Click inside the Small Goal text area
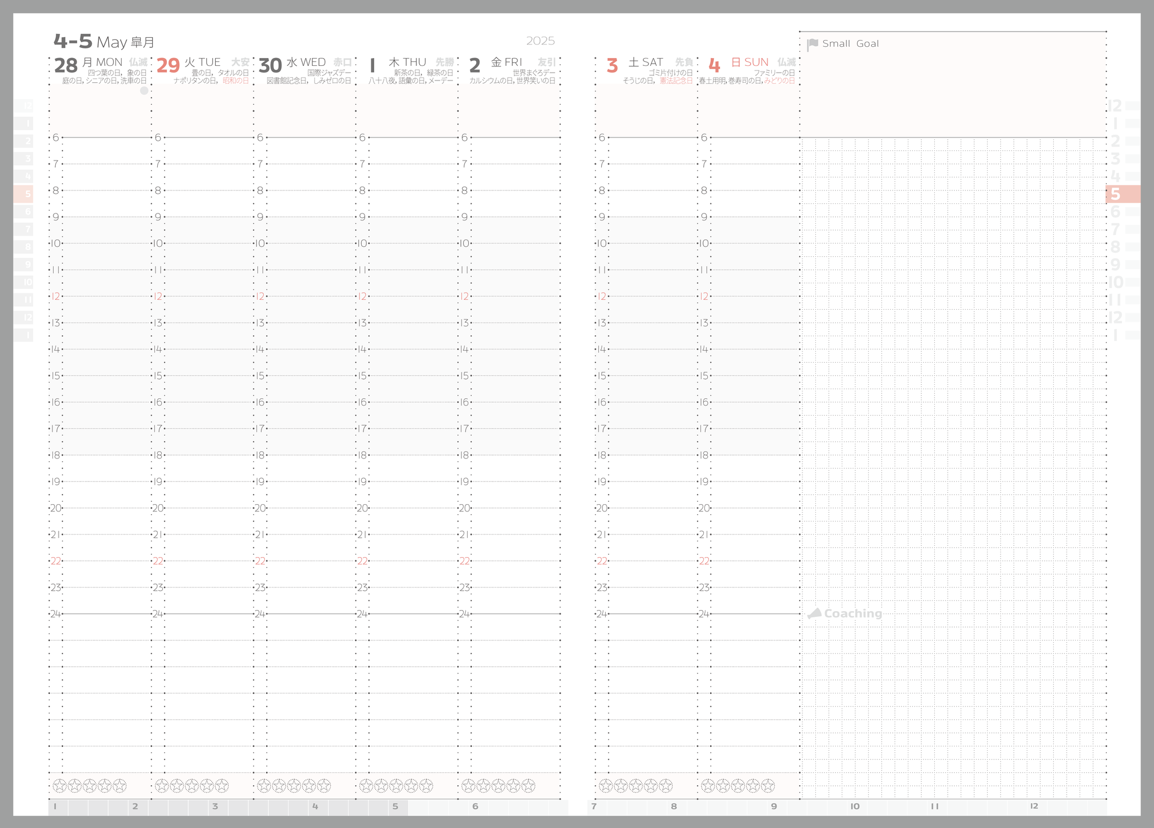Viewport: 1154px width, 828px height. click(952, 93)
